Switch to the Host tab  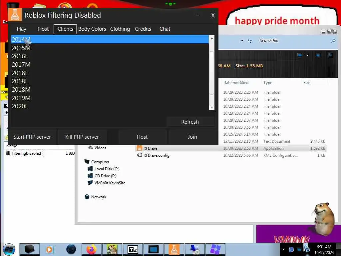pos(43,29)
